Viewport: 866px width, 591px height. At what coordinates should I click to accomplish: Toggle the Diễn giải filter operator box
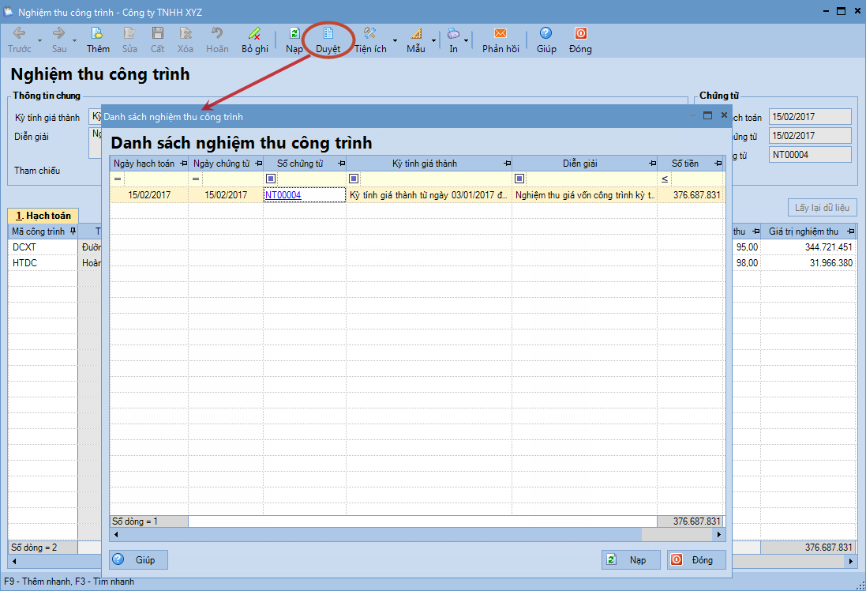[519, 179]
